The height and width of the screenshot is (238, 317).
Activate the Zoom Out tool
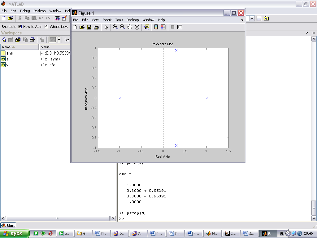[122, 27]
